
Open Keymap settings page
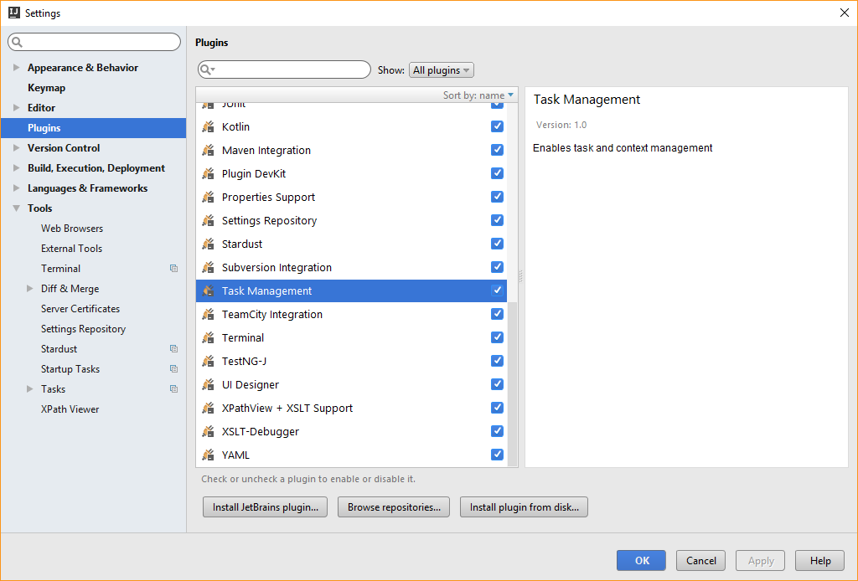[46, 88]
